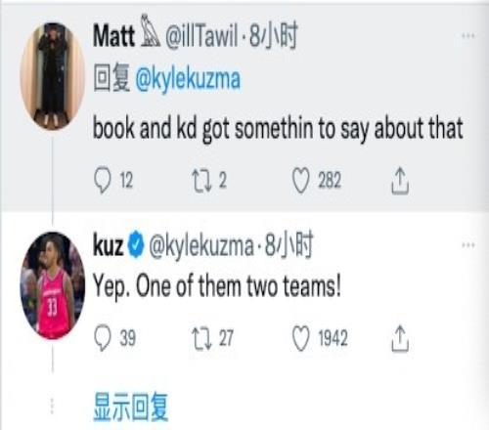Click kuz's blue verified badge

(x=136, y=245)
